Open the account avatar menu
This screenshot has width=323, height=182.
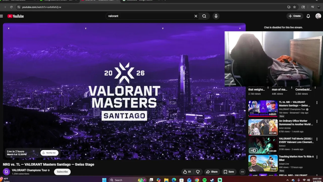pos(318,16)
